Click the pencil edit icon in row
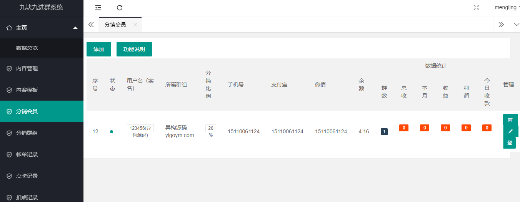The image size is (520, 202). pyautogui.click(x=510, y=131)
